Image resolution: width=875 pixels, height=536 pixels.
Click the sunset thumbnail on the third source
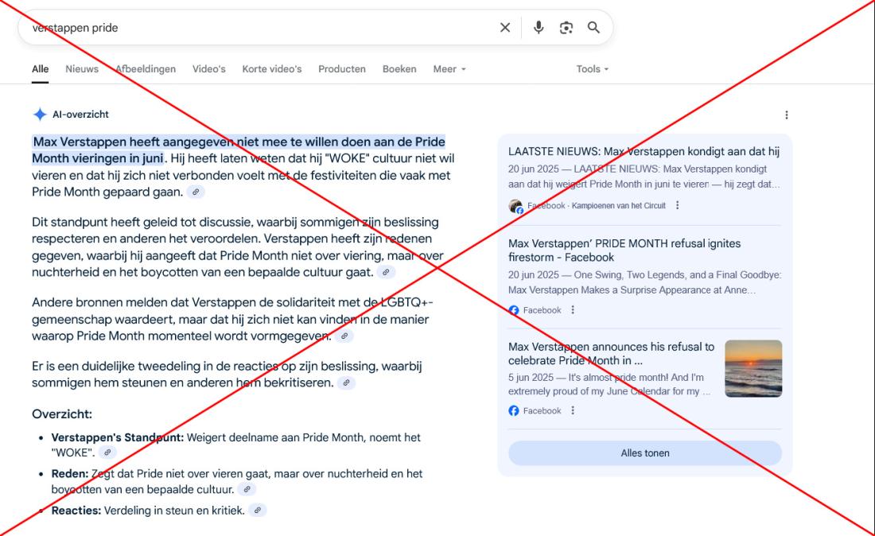[753, 369]
